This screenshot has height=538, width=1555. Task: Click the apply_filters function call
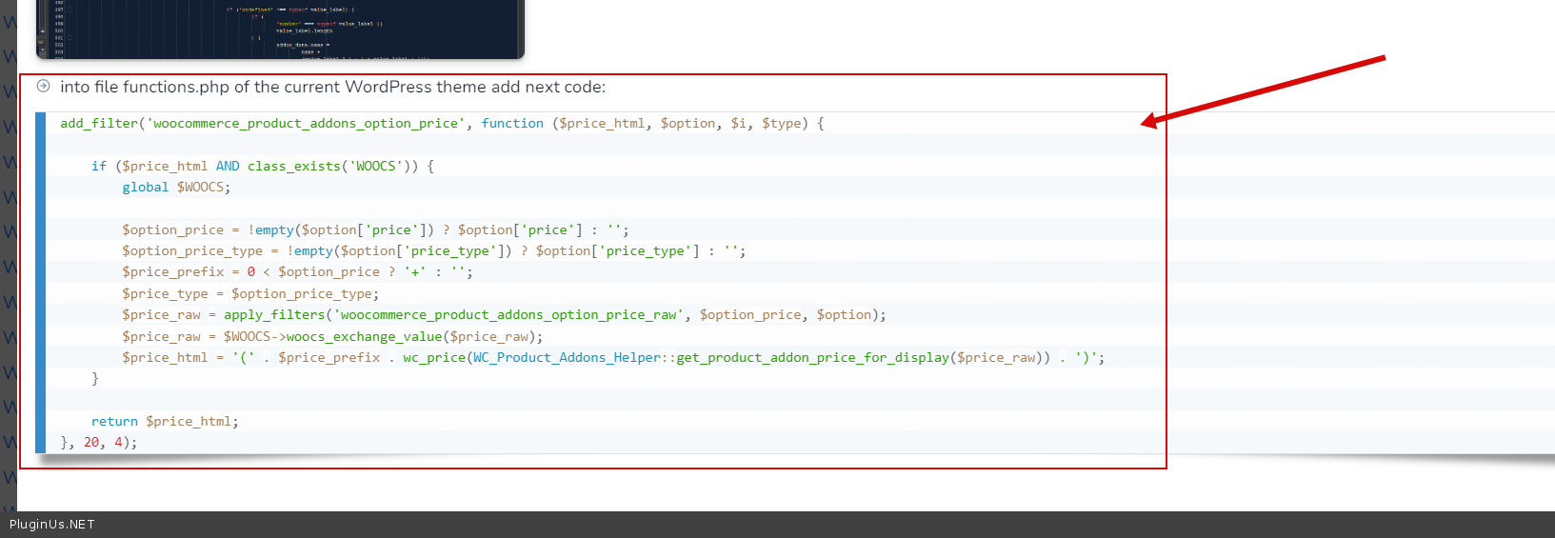[x=274, y=315]
